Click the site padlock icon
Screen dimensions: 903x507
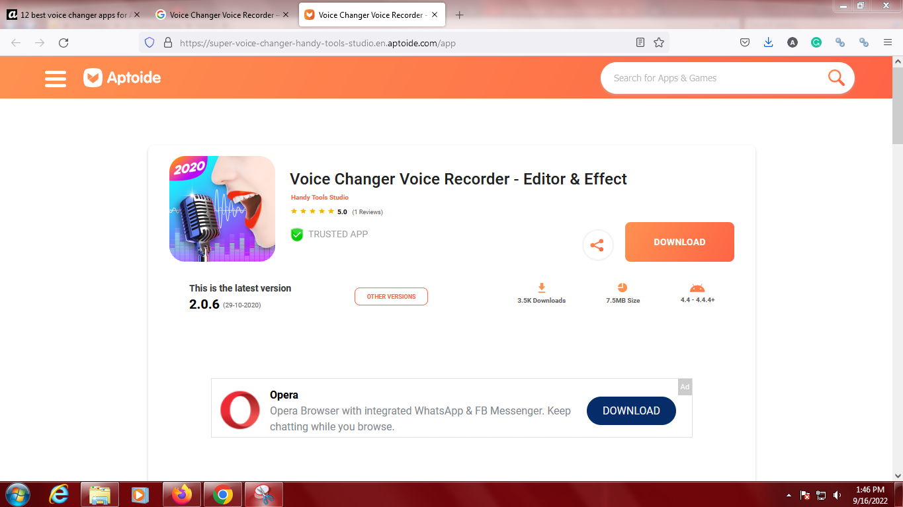point(167,42)
